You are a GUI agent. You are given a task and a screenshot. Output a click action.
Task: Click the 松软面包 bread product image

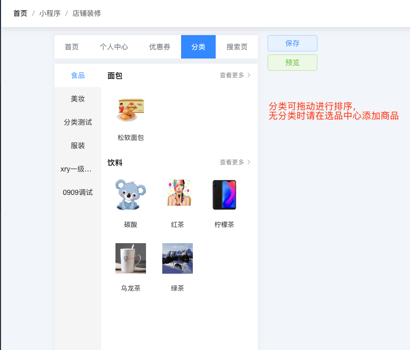point(131,109)
